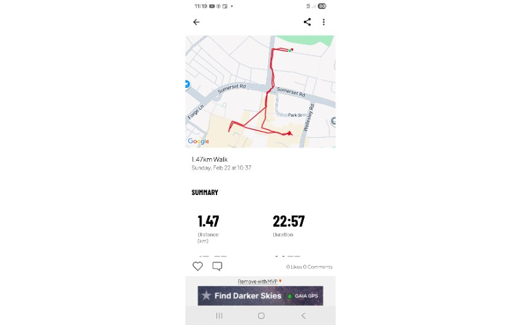Open the route map thumbnail
This screenshot has height=325, width=521.
(260, 91)
